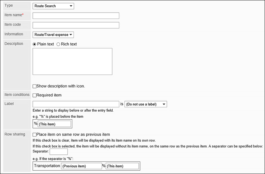
Task: Click the Item name input field
Action: [x=76, y=16]
